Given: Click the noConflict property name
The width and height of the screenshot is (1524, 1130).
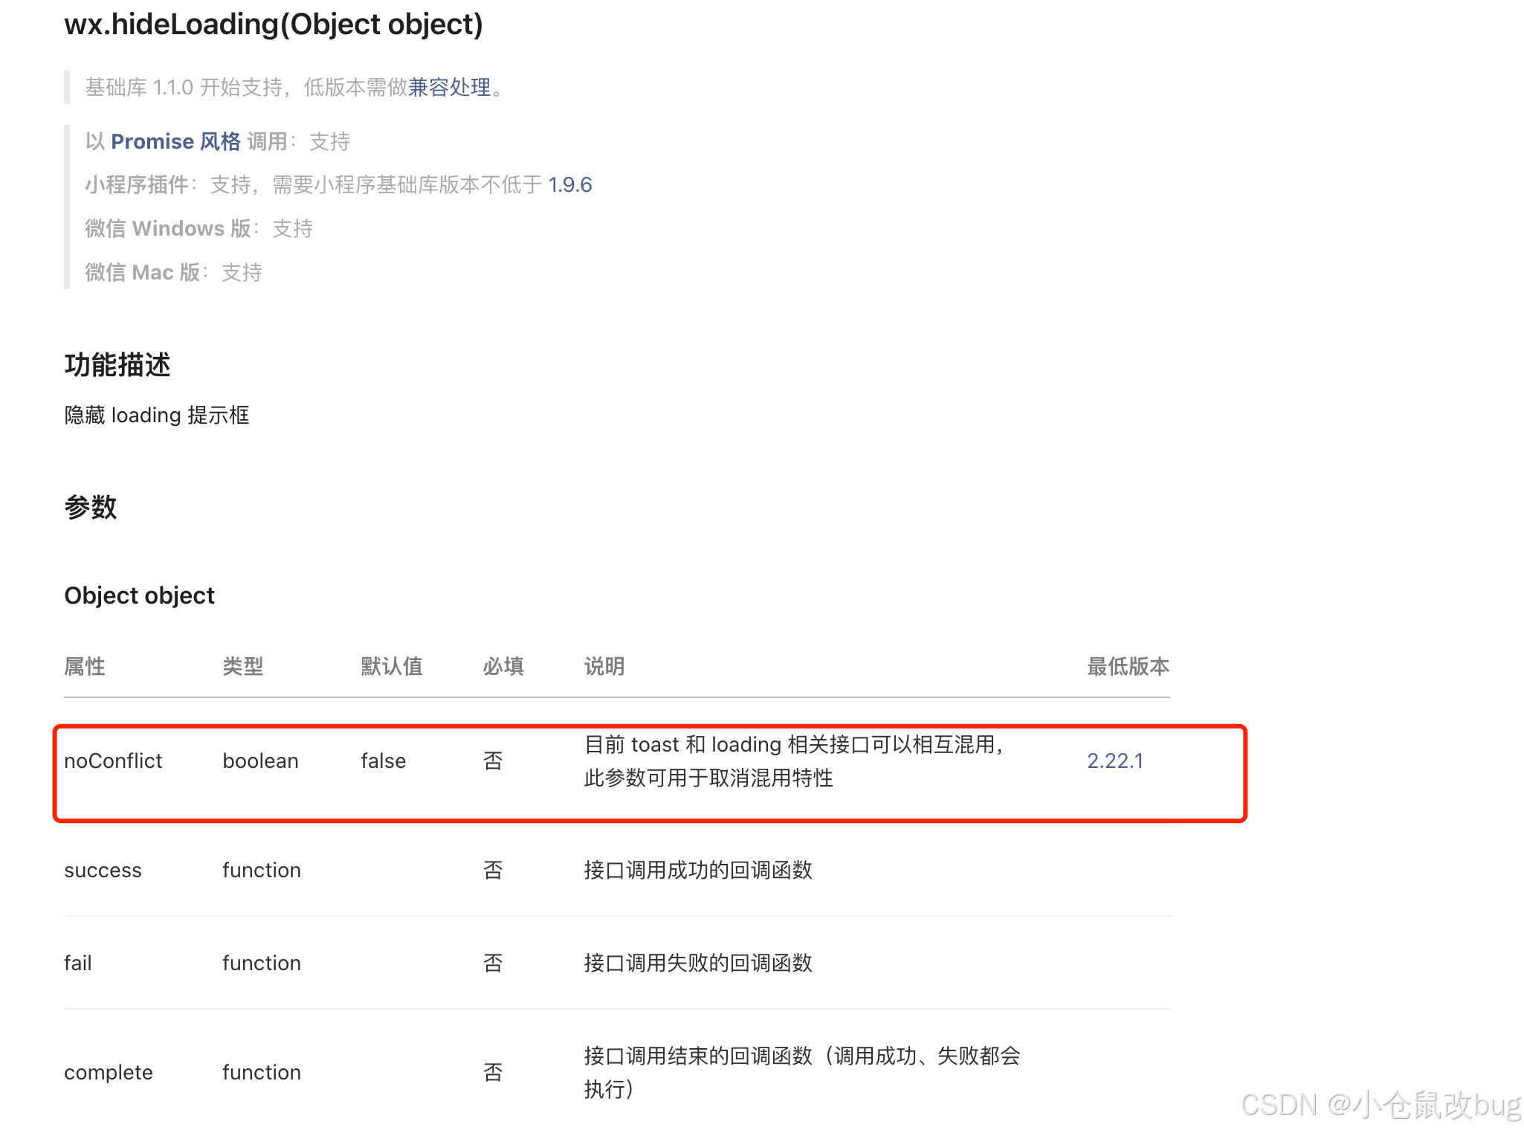Looking at the screenshot, I should 113,760.
